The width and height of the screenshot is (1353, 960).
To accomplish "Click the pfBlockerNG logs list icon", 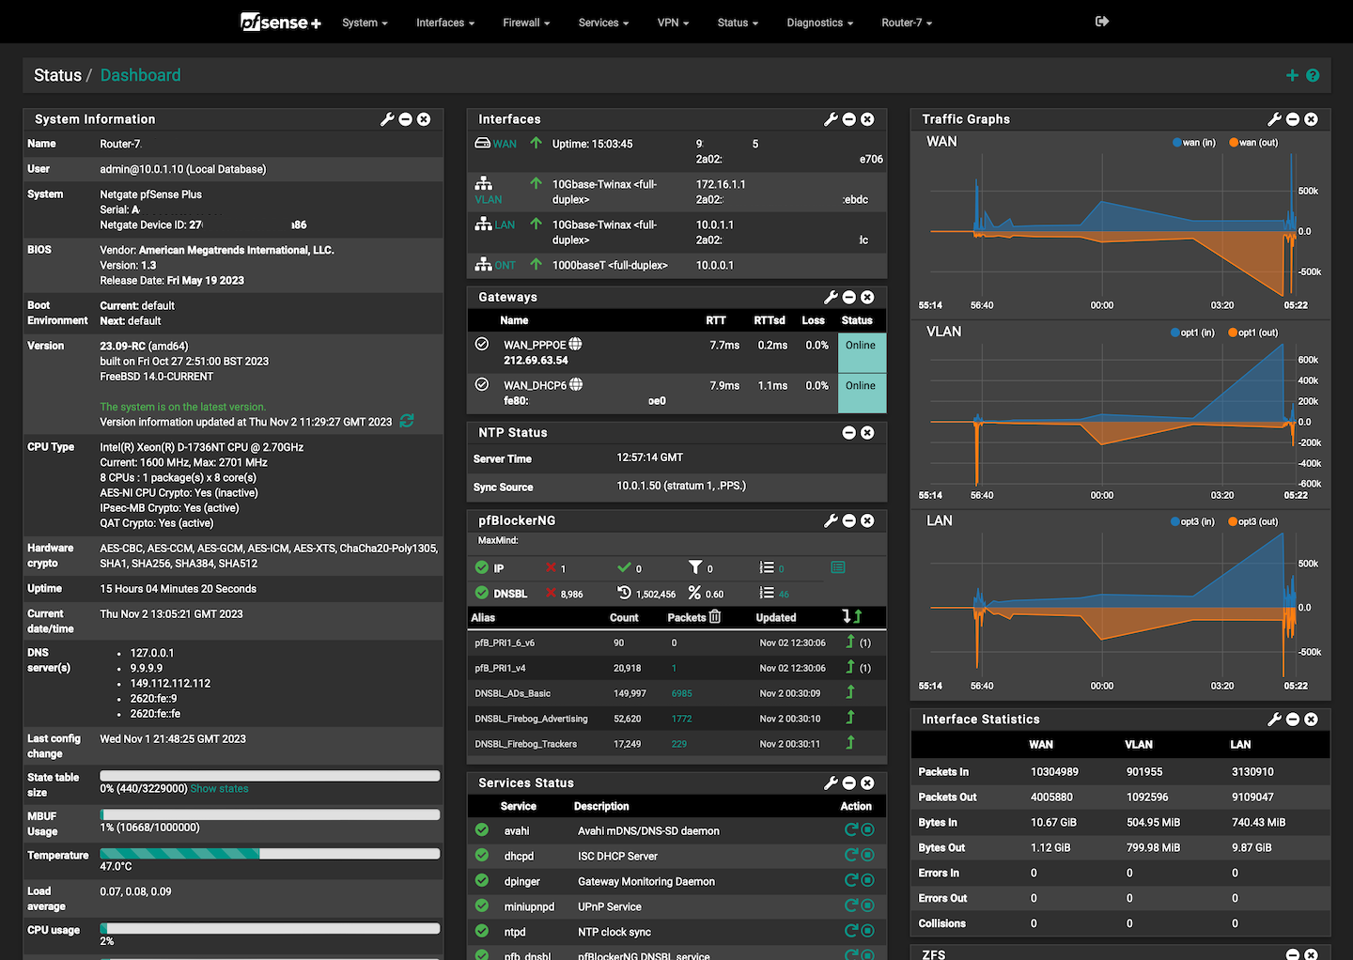I will pyautogui.click(x=838, y=567).
